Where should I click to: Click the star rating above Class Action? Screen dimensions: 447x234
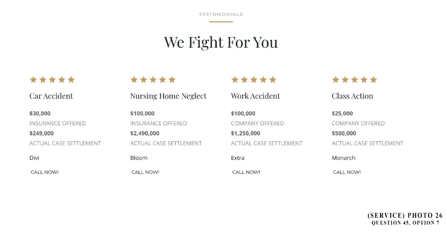coord(354,80)
